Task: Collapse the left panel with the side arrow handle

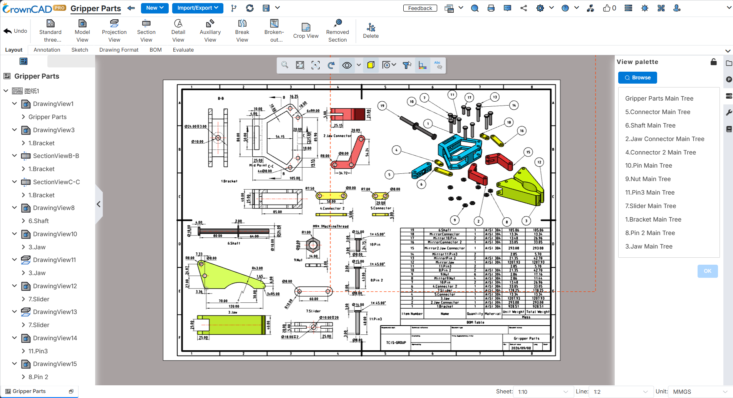Action: pyautogui.click(x=99, y=204)
